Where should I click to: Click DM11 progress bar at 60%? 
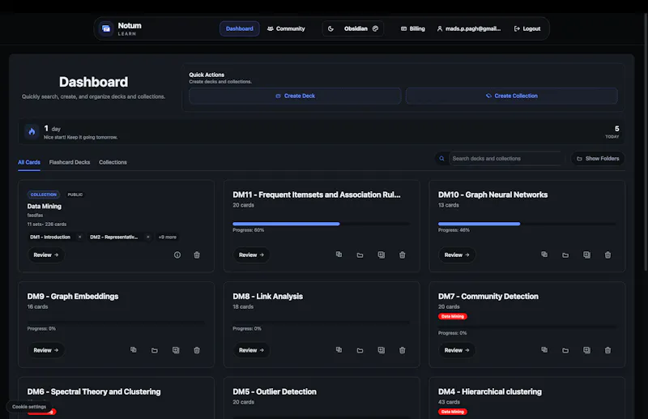pyautogui.click(x=321, y=224)
